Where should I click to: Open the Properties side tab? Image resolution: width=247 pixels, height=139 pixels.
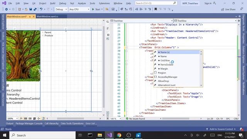click(244, 38)
